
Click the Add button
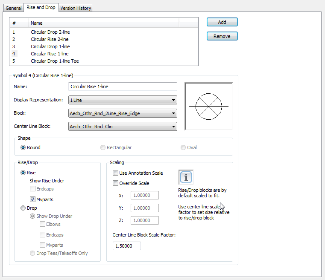[x=222, y=22]
